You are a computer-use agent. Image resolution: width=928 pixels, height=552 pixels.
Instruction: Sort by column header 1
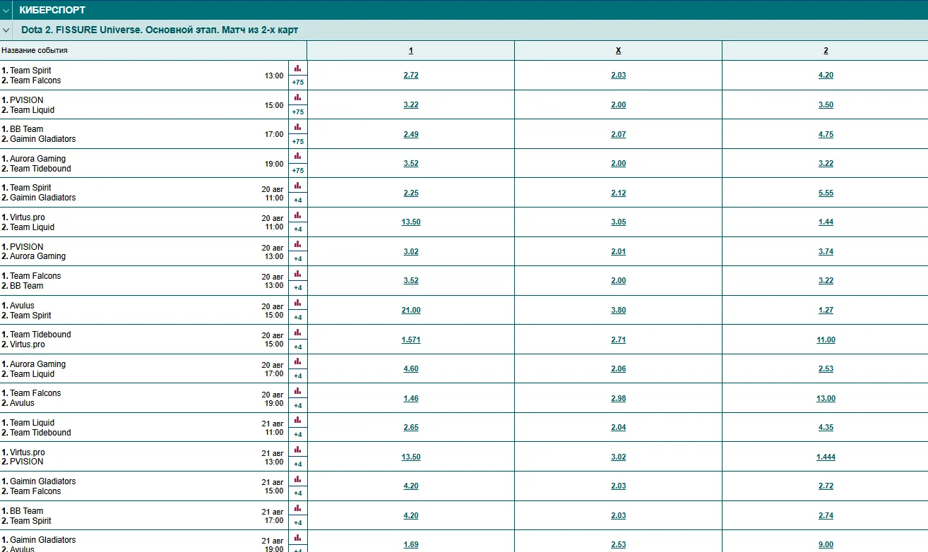(411, 51)
